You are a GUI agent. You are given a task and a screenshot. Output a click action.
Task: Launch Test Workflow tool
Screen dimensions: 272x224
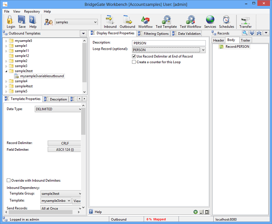[x=190, y=20]
